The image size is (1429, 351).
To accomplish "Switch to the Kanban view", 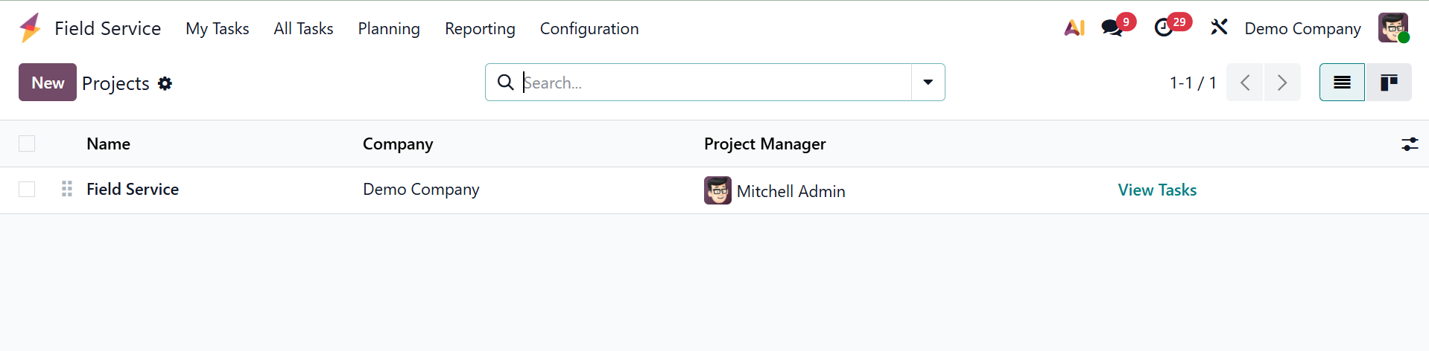I will pyautogui.click(x=1388, y=83).
